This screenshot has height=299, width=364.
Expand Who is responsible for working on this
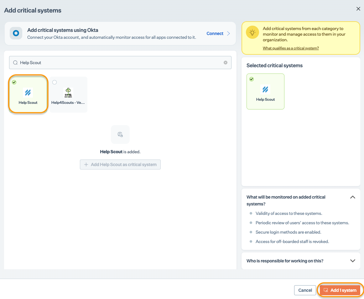click(353, 261)
